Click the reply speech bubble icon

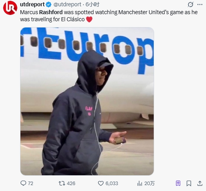[23, 183]
